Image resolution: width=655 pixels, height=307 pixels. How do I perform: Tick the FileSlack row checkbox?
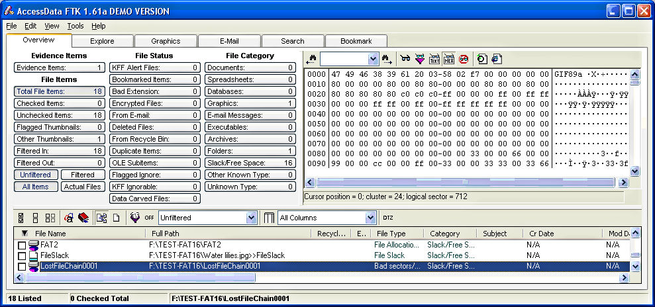[22, 256]
